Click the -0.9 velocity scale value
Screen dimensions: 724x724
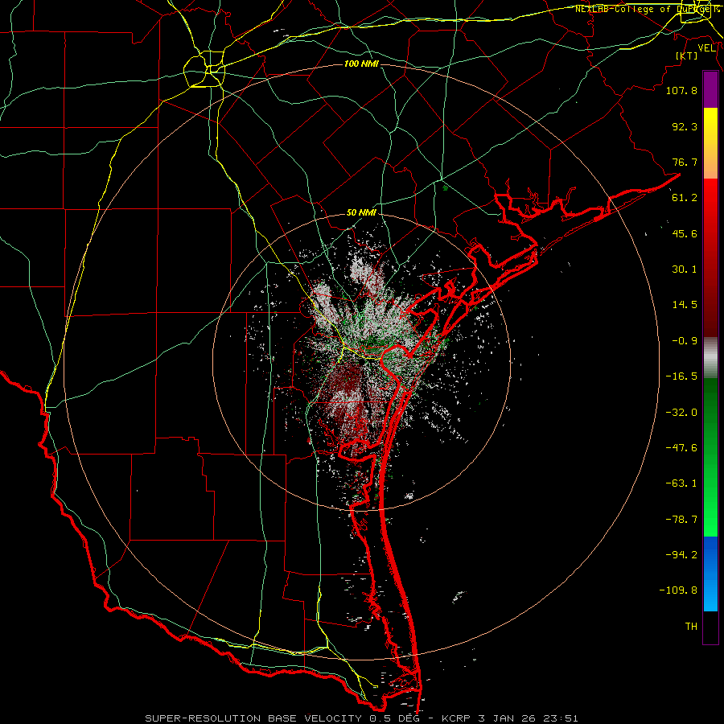coord(685,341)
